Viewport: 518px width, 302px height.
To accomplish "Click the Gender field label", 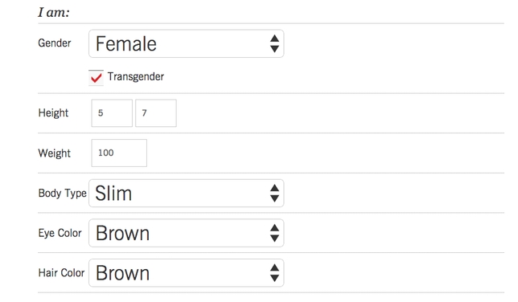I will pos(55,43).
